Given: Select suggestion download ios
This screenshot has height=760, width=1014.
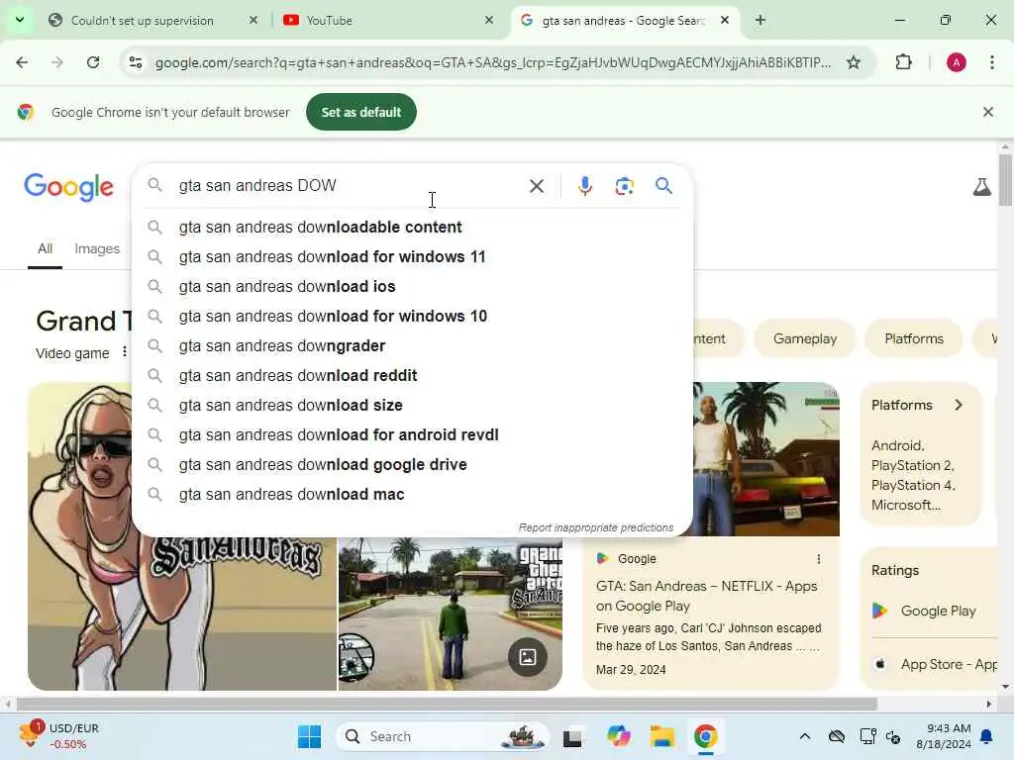Looking at the screenshot, I should click(x=412, y=286).
